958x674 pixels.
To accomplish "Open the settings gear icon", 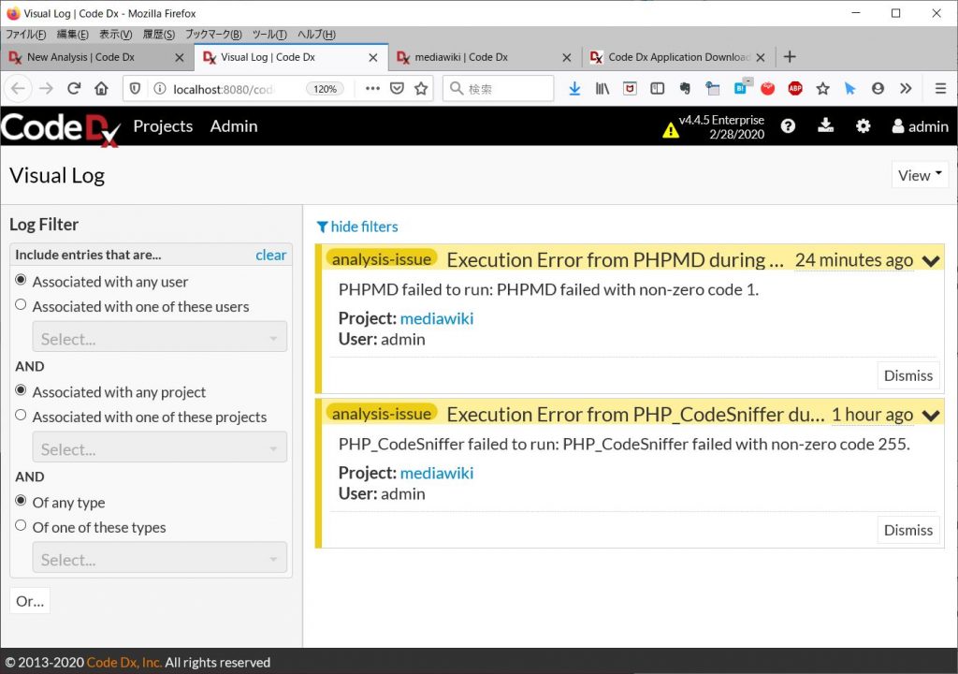I will (863, 126).
